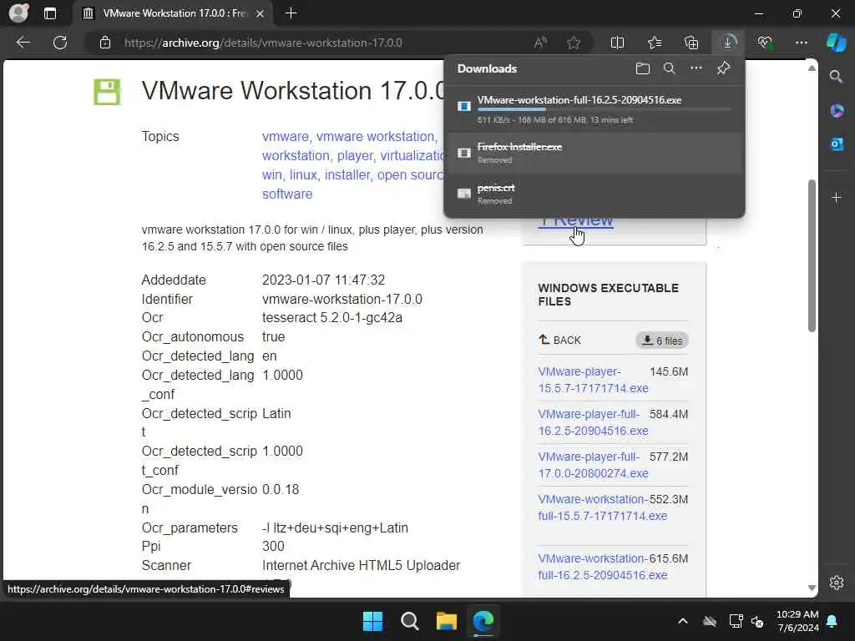Viewport: 855px width, 641px height.
Task: Open notification bell in taskbar
Action: [832, 621]
